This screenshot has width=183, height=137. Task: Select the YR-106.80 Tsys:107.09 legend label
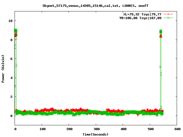[140, 18]
